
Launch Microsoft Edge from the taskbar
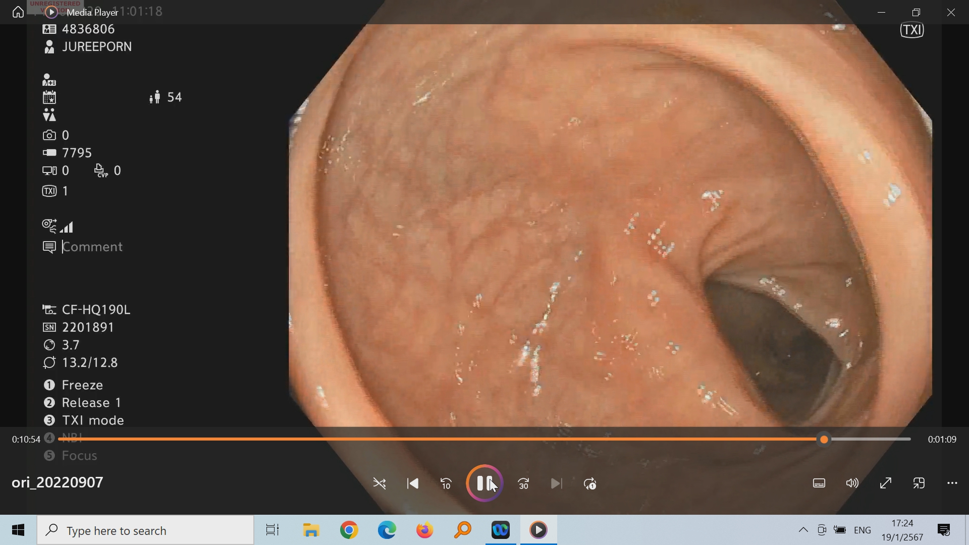coord(387,530)
